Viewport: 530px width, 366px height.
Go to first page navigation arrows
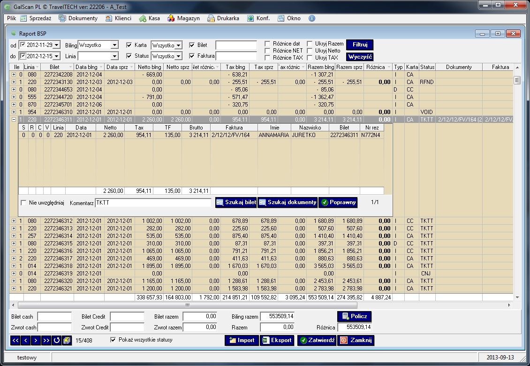coord(15,340)
